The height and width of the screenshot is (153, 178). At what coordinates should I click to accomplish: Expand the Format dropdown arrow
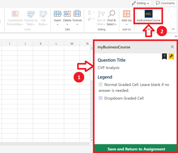[77, 24]
